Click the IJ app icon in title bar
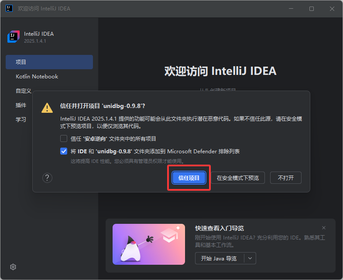 9,9
